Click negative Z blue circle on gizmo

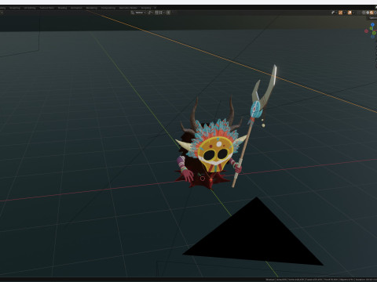tap(372, 37)
